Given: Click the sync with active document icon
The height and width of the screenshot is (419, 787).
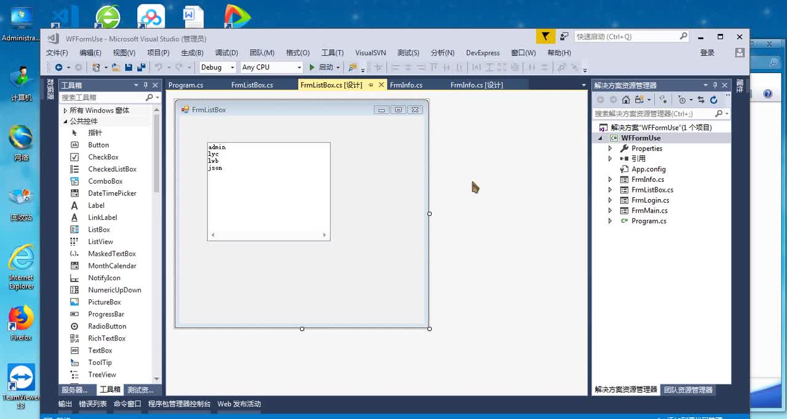Looking at the screenshot, I should (x=701, y=100).
